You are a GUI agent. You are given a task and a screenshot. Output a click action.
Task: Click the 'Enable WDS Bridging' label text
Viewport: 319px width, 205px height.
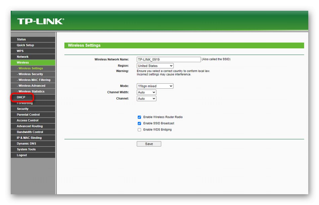click(157, 130)
